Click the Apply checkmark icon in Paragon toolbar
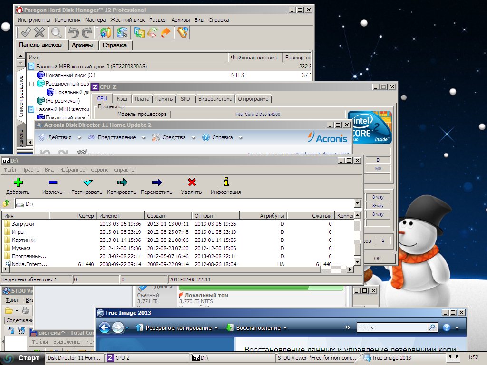Viewport: 487px width, 365px height. tap(26, 32)
